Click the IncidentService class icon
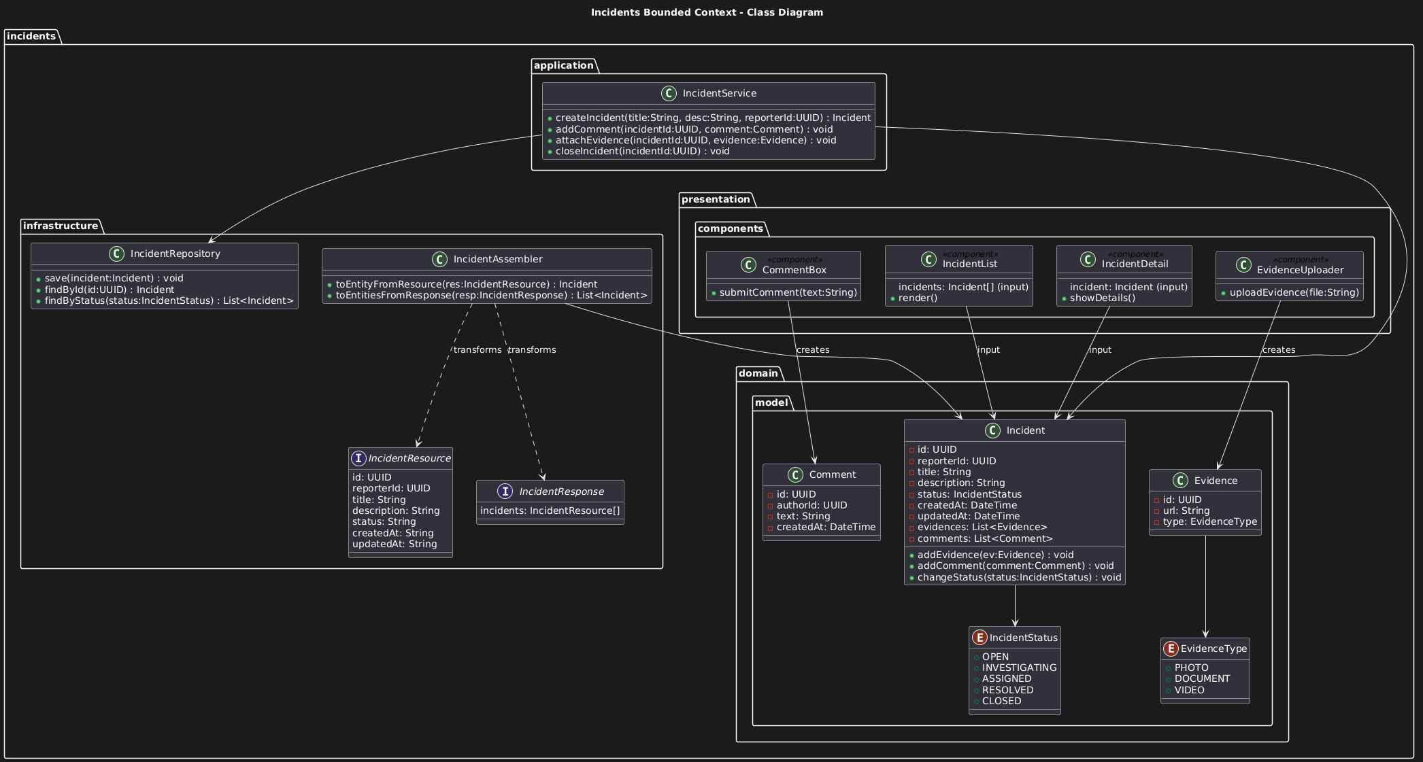This screenshot has width=1423, height=762. [669, 94]
